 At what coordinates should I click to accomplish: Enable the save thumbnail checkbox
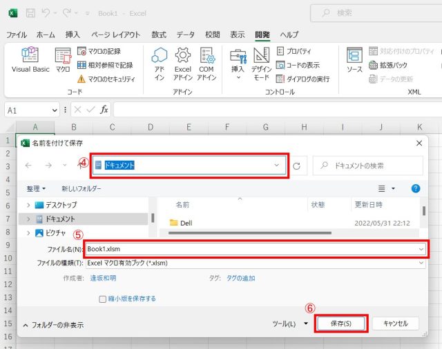point(103,299)
